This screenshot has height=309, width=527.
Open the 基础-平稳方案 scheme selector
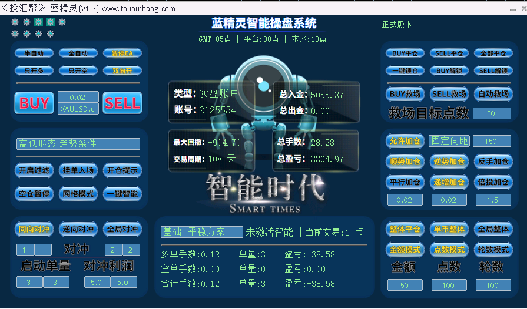(201, 232)
